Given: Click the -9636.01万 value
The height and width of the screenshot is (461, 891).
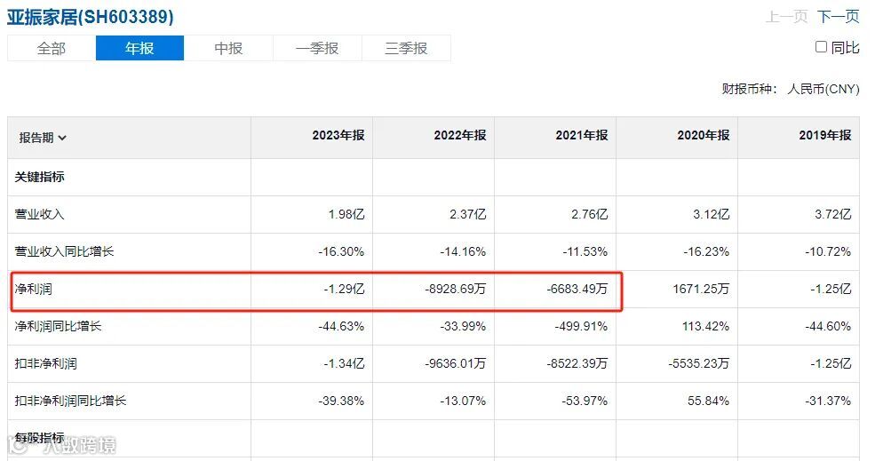Looking at the screenshot, I should click(455, 363).
